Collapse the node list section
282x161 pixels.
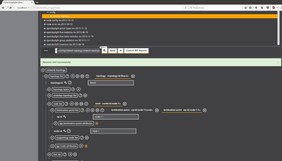pyautogui.click(x=49, y=104)
